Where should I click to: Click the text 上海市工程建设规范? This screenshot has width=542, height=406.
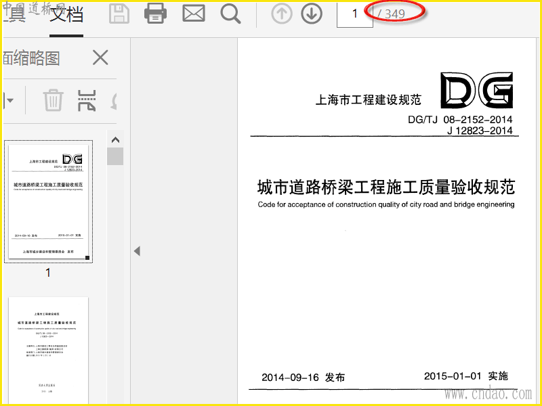click(x=368, y=99)
